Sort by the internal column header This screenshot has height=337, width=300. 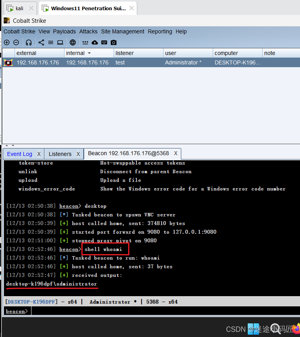click(x=89, y=53)
